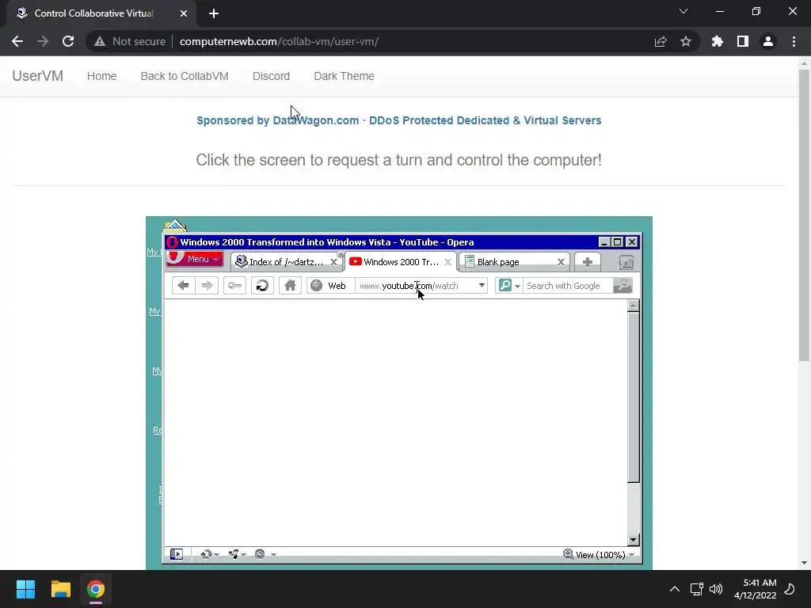811x608 pixels.
Task: Close the Windows 2000 Tr... tab
Action: (x=448, y=262)
